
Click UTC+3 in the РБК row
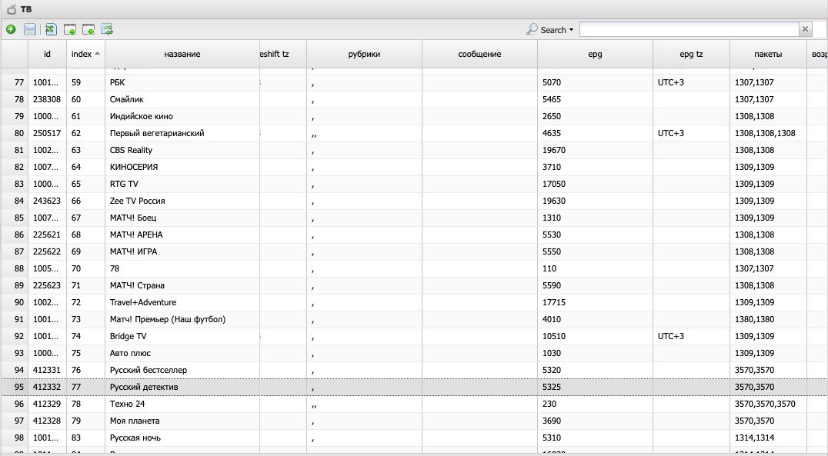click(671, 82)
